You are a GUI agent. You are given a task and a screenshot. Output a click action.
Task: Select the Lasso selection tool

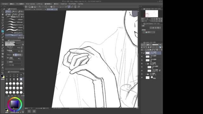3,23
